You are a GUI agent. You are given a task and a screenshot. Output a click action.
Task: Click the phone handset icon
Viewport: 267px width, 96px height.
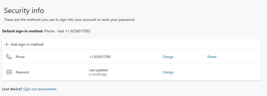click(x=9, y=57)
